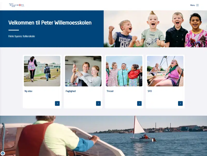Select the Faglighed photo of science experiment
Screen dimensions: 207x156
pos(83,71)
